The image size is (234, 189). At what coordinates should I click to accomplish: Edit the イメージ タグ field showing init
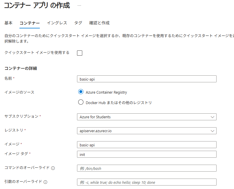pyautogui.click(x=147, y=154)
